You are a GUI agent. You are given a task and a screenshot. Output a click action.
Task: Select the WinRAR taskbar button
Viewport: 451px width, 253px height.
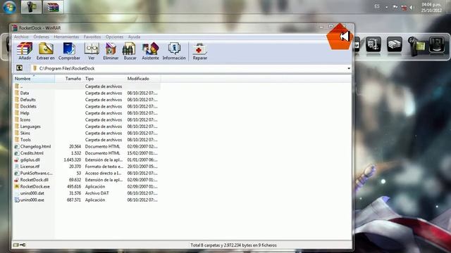(54, 7)
